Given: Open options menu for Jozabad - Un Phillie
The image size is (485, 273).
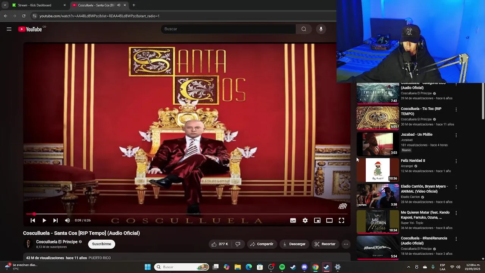Looking at the screenshot, I should pyautogui.click(x=456, y=135).
